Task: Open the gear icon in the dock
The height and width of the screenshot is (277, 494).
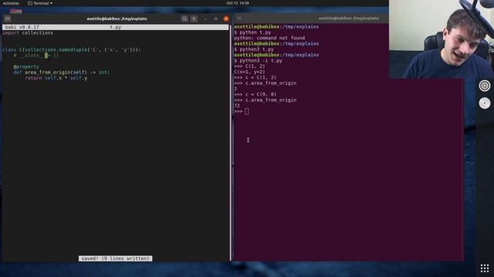Action: click(485, 85)
